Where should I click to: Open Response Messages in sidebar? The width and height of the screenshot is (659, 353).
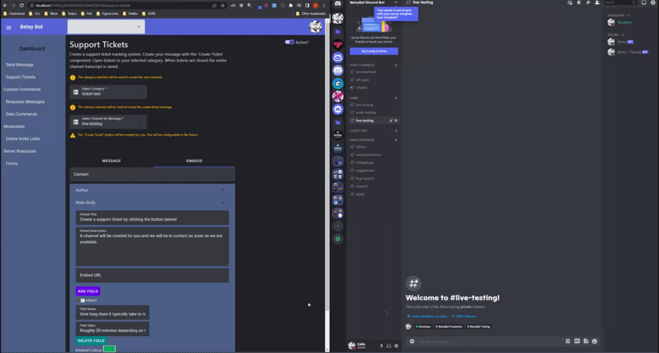click(x=25, y=101)
